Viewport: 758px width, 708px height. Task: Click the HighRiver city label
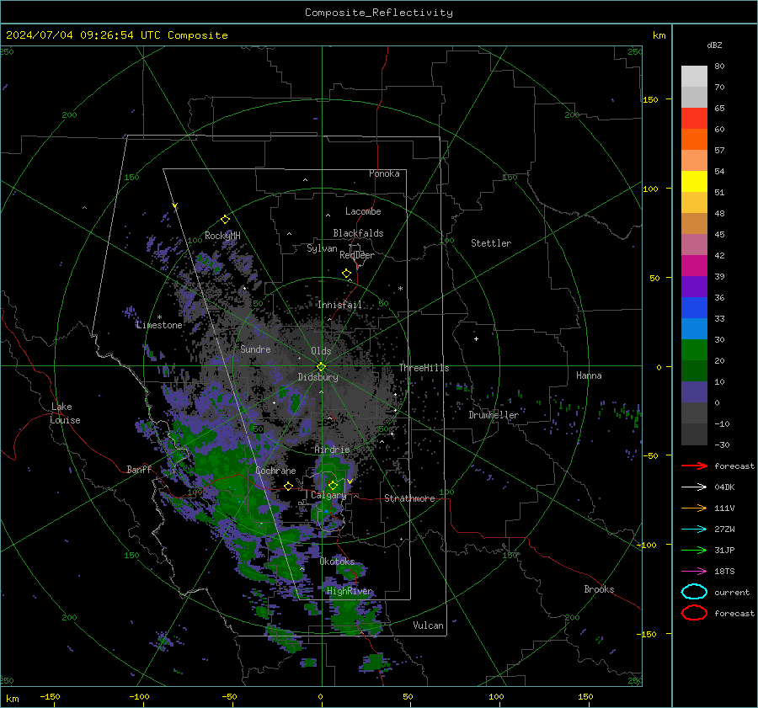click(350, 591)
